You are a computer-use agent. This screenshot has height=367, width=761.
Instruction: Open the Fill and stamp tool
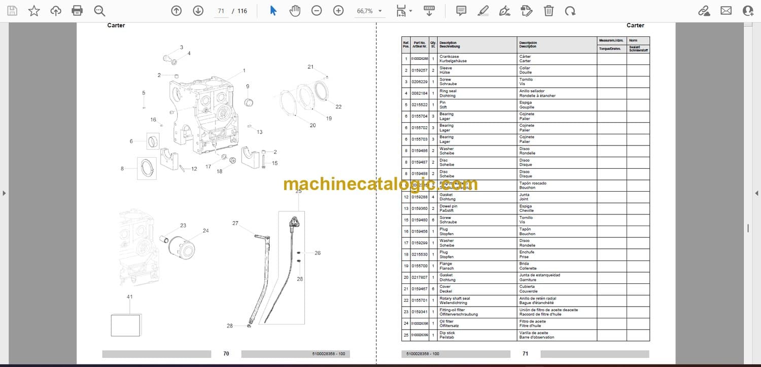click(x=527, y=11)
